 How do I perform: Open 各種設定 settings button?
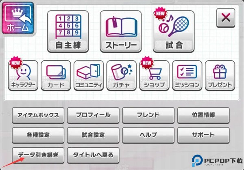tap(38, 135)
